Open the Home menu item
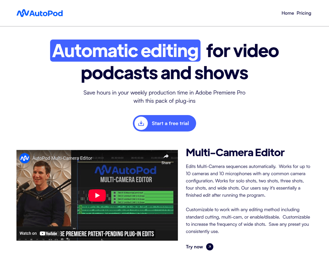Screen dimensions: 329x263 click(288, 13)
